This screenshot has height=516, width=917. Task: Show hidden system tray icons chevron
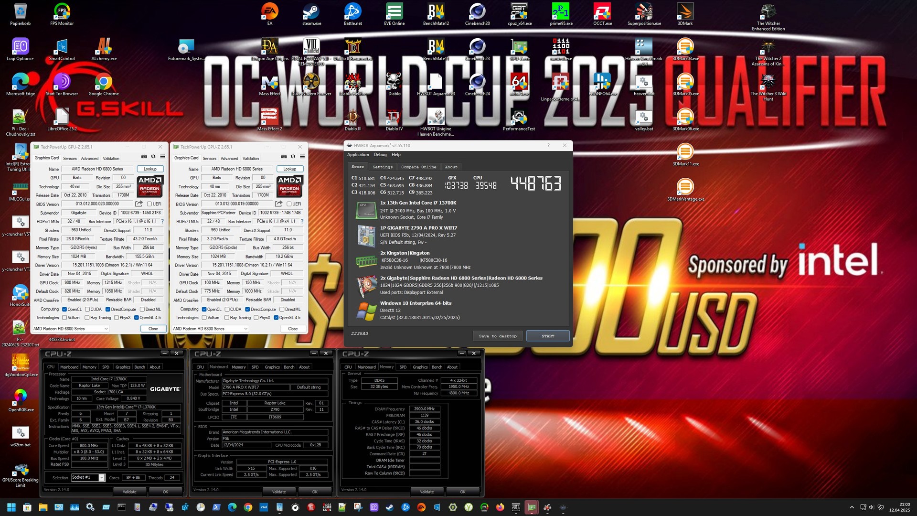852,507
